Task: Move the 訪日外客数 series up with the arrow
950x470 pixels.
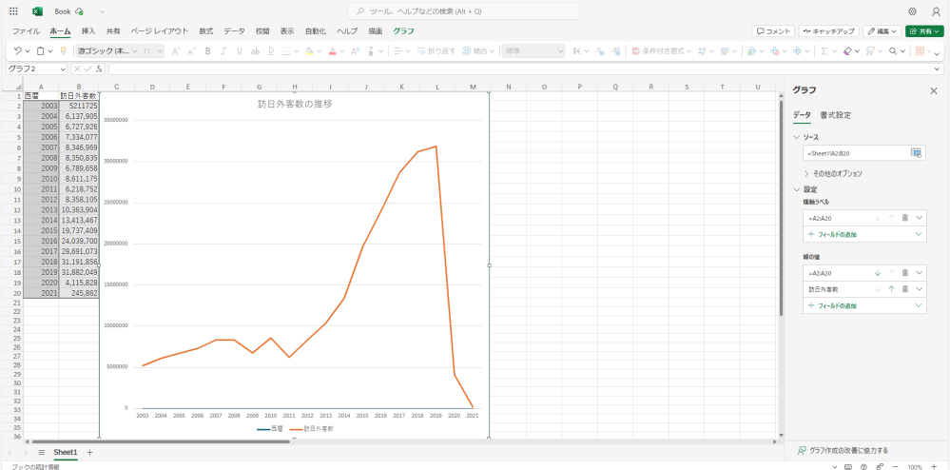Action: 891,288
